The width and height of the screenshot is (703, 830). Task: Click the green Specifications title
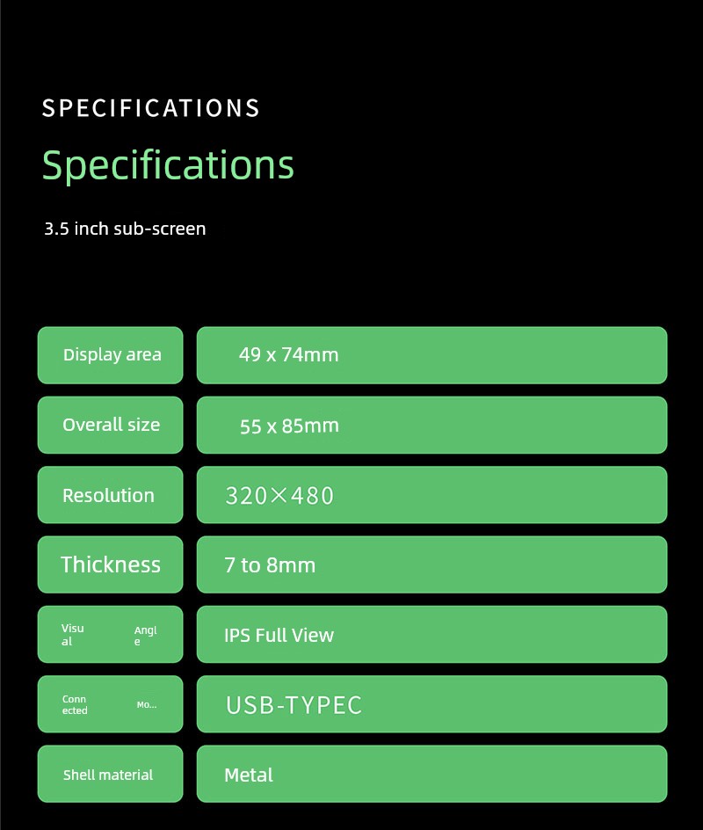pos(168,164)
